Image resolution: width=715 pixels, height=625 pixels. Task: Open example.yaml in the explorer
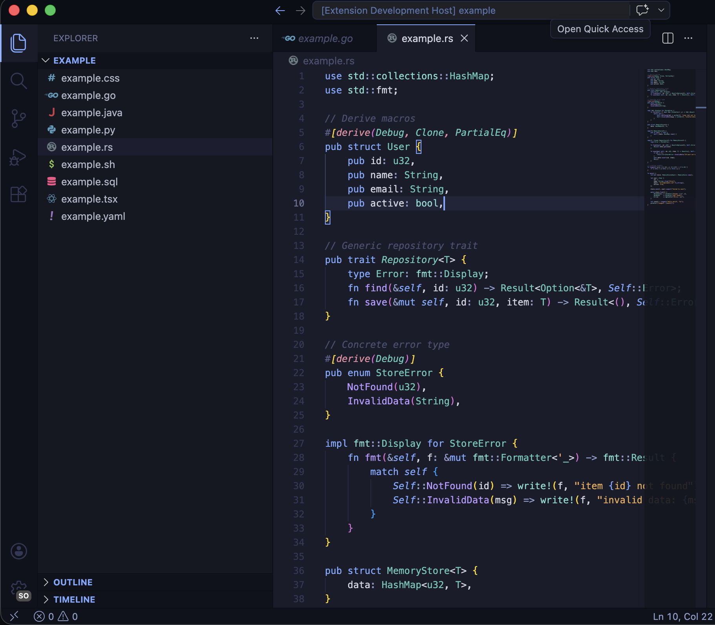pos(155,216)
